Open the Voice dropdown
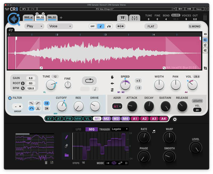This screenshot has width=213, height=174. pos(59,26)
